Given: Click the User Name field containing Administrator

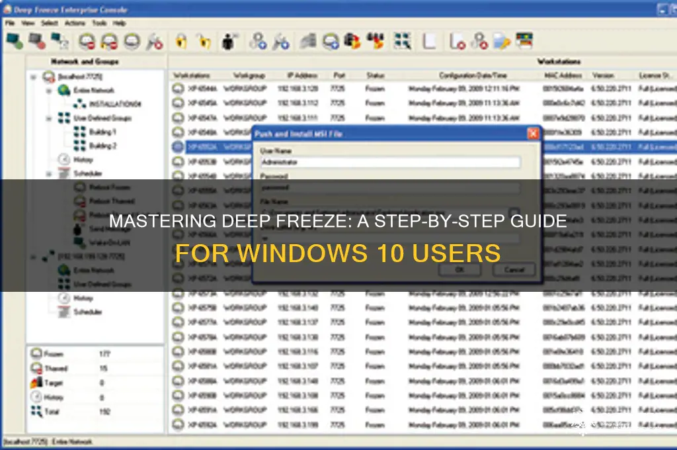Looking at the screenshot, I should [x=390, y=162].
